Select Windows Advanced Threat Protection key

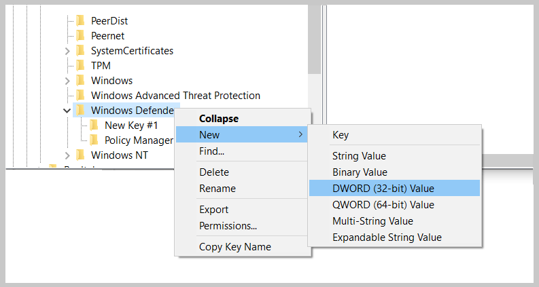tap(175, 96)
